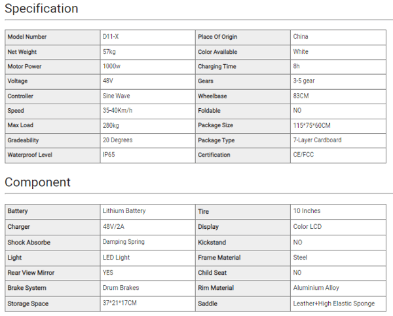The height and width of the screenshot is (316, 393).
Task: Click the Max Load label
Action: tap(20, 125)
